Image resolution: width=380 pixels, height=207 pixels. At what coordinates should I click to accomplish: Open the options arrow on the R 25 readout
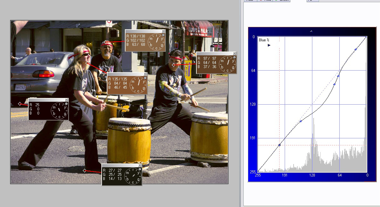[x=66, y=104]
